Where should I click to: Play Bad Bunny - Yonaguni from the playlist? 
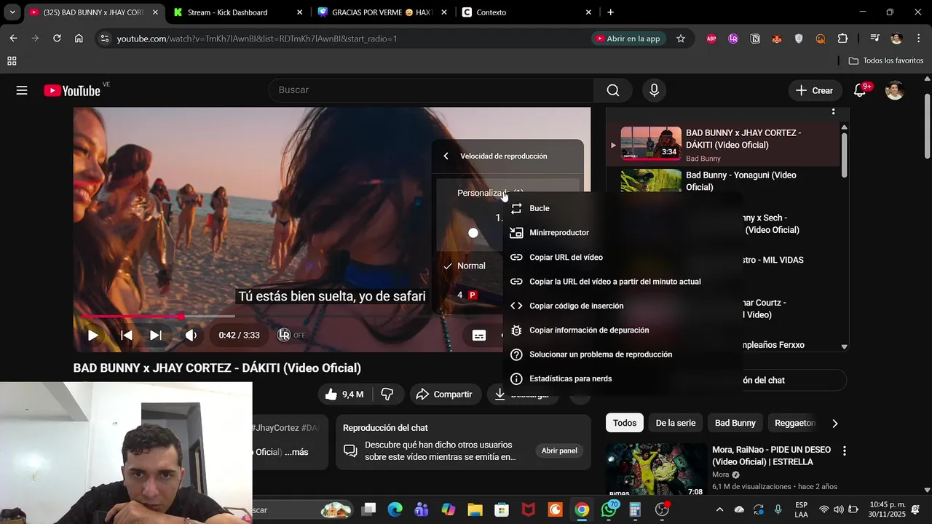pyautogui.click(x=723, y=181)
